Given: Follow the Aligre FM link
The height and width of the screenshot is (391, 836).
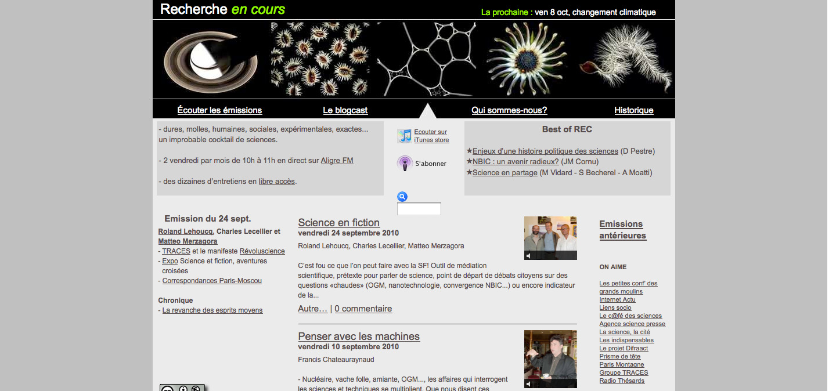Looking at the screenshot, I should (337, 161).
